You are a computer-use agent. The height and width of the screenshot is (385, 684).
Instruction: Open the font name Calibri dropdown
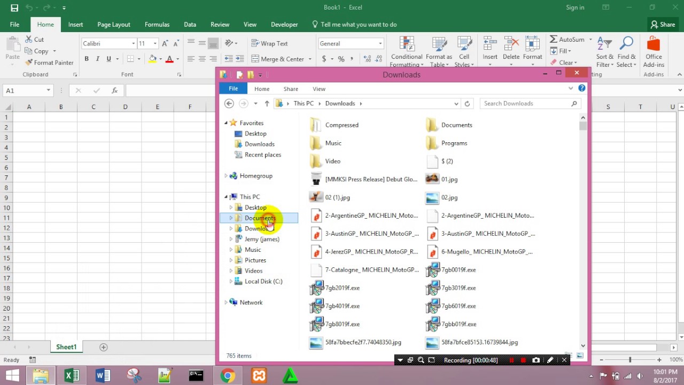[x=133, y=44]
